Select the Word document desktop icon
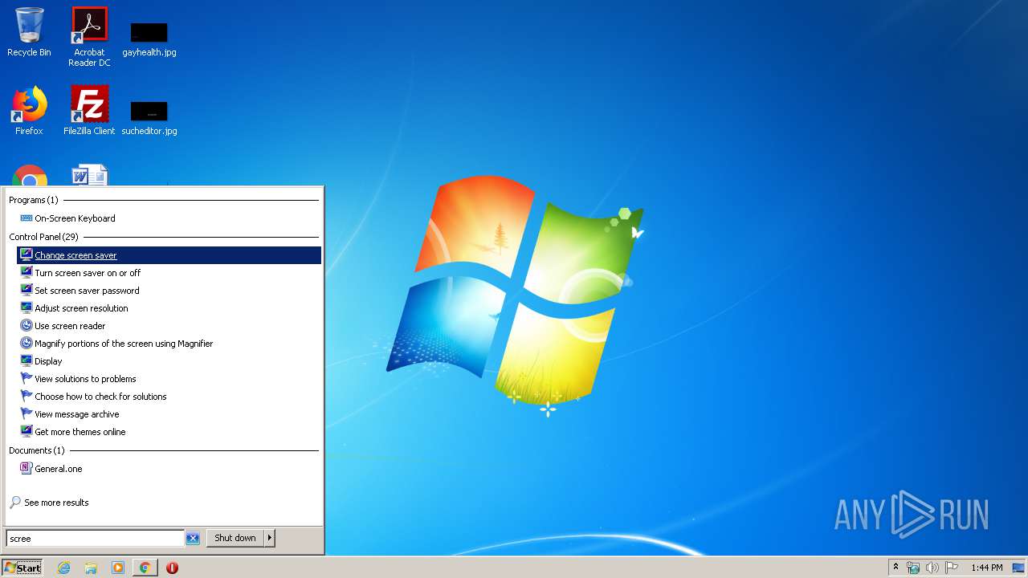This screenshot has width=1028, height=578. [x=89, y=175]
